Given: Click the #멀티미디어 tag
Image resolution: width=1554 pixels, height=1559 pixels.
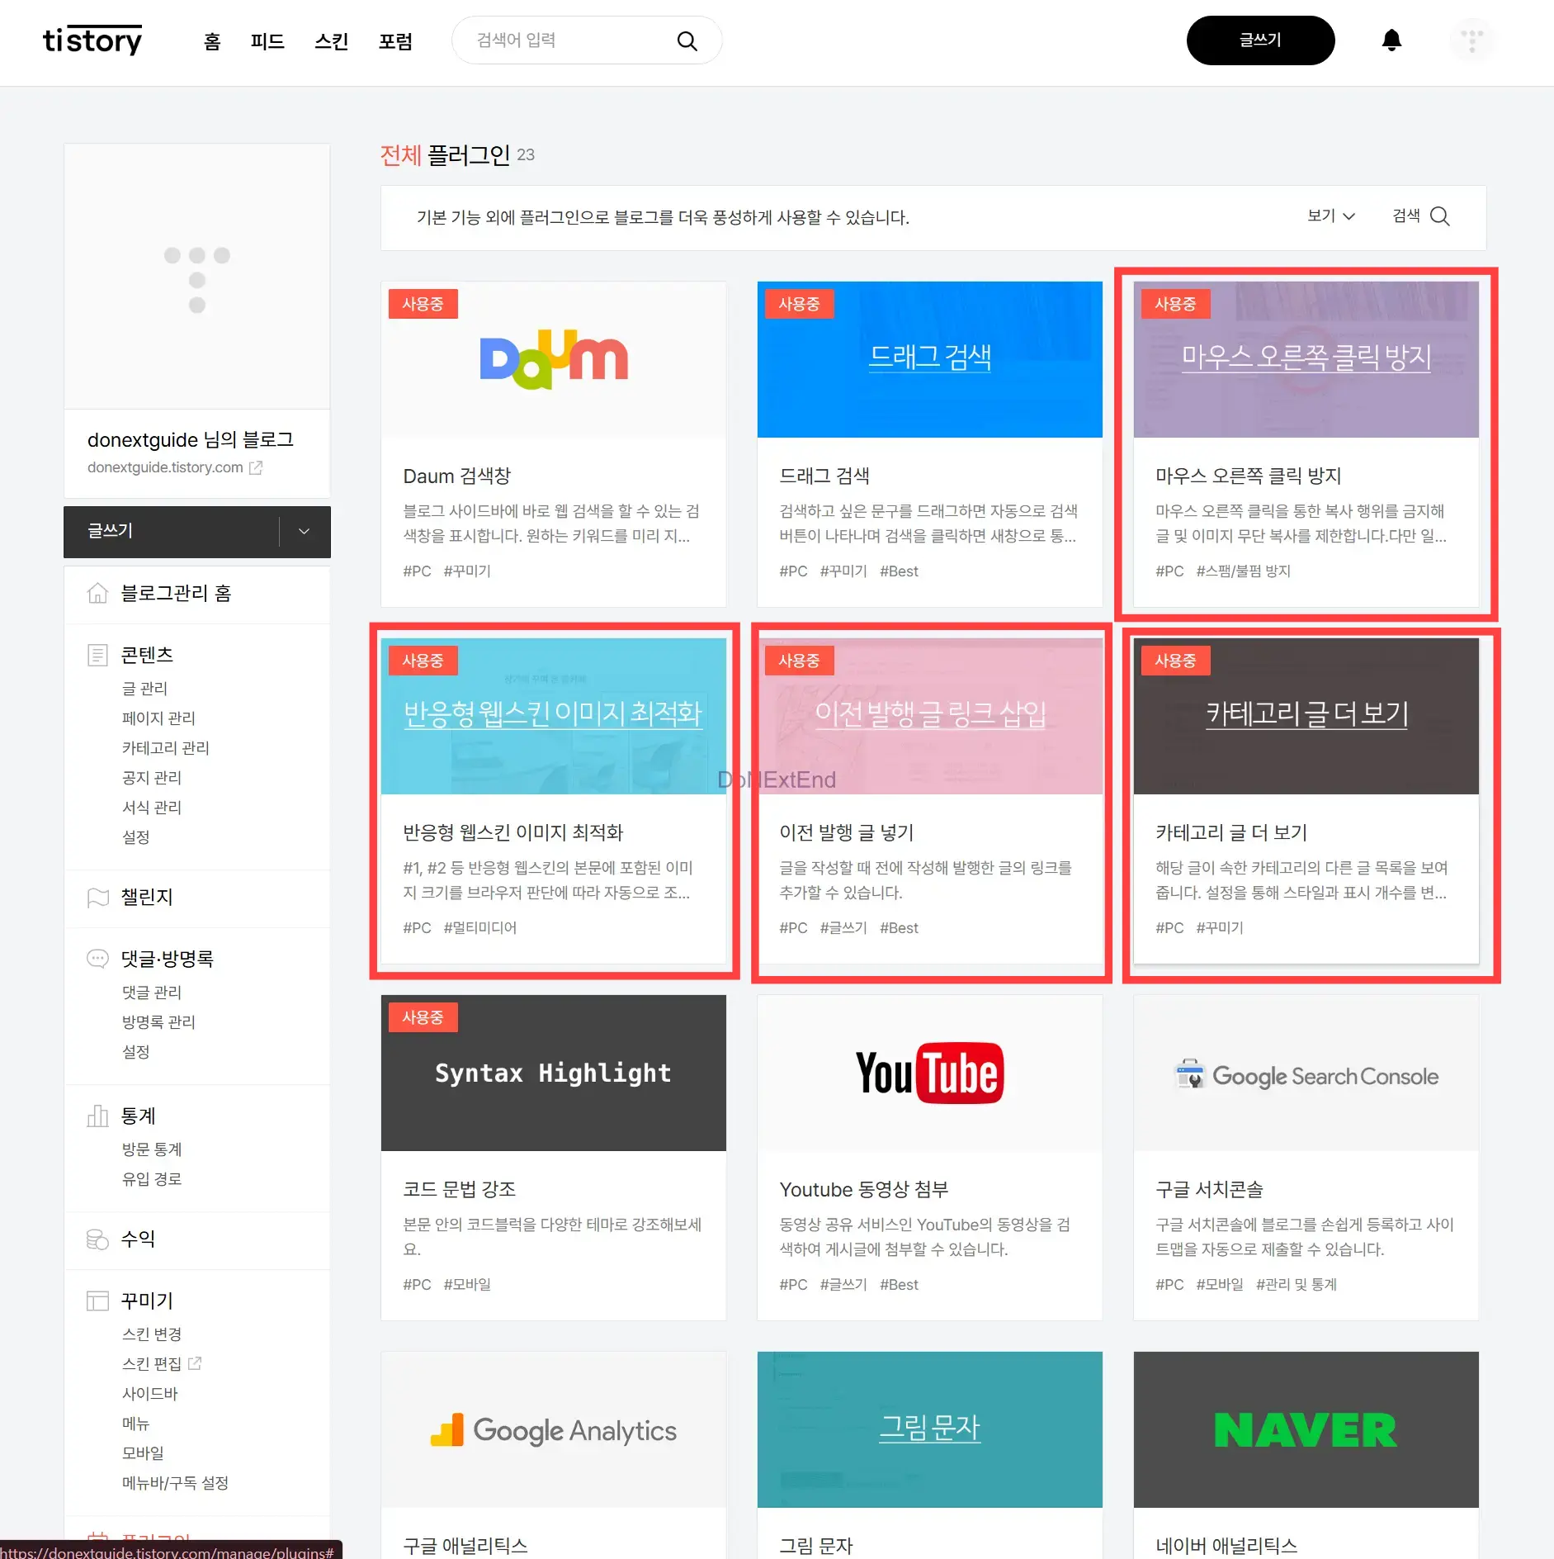Looking at the screenshot, I should click(480, 928).
